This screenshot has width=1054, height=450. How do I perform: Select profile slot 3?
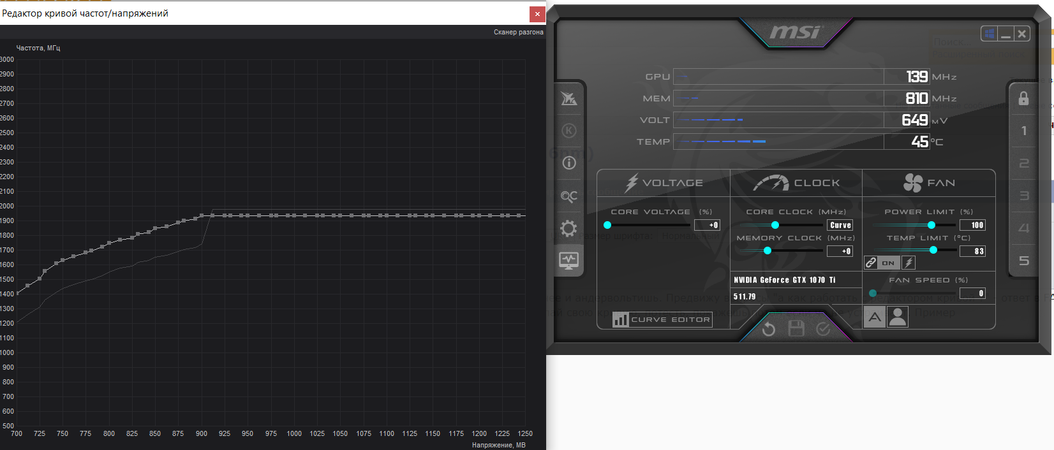[1024, 196]
